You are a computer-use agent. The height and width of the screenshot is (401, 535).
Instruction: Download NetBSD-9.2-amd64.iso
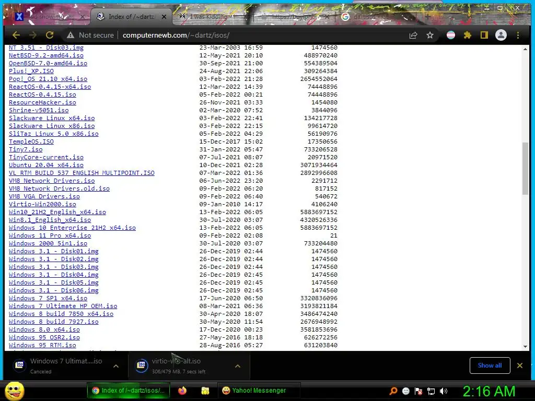point(46,55)
